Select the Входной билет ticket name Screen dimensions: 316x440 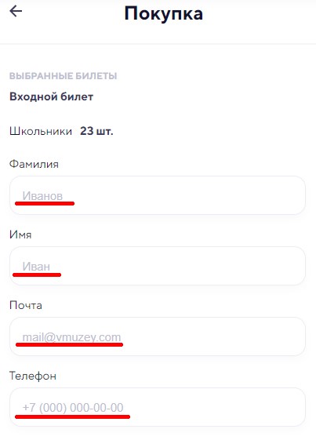(x=51, y=96)
